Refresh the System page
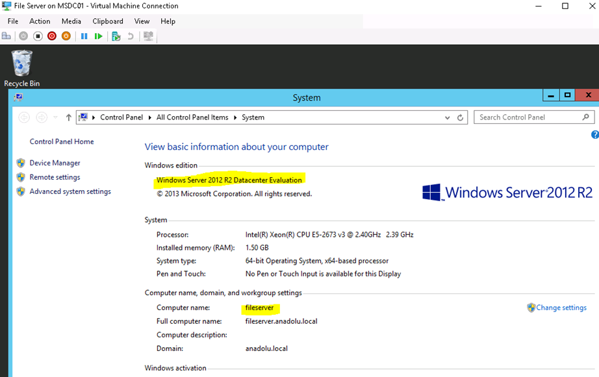This screenshot has width=599, height=377. click(461, 117)
